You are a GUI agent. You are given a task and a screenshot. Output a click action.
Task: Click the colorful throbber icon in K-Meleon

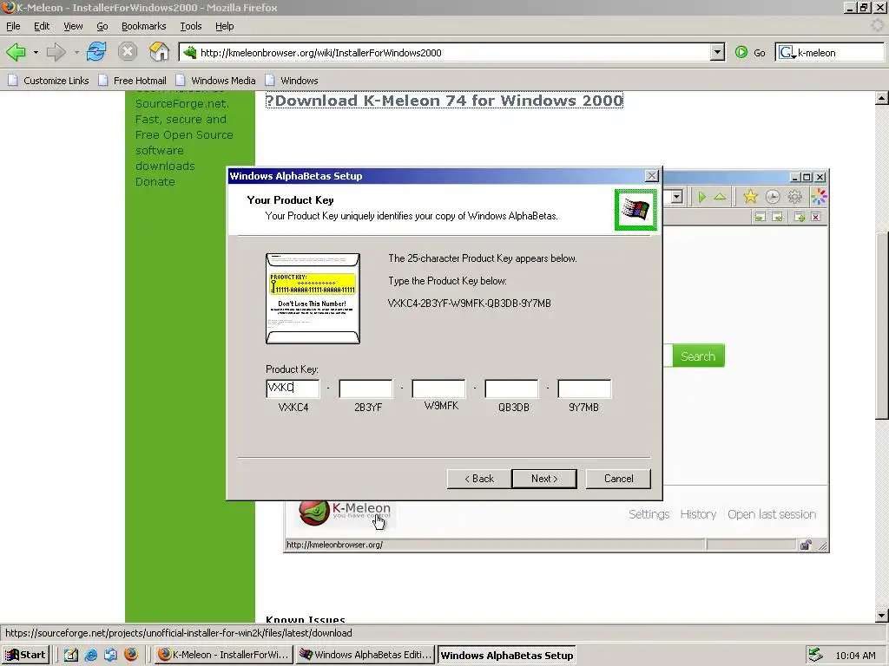[819, 197]
